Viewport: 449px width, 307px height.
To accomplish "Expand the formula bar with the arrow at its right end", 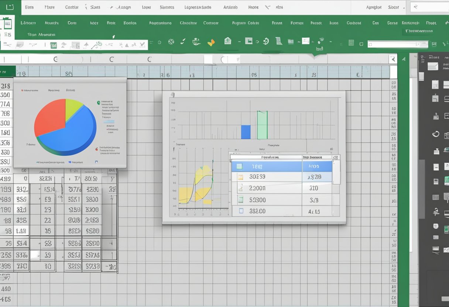I will [392, 59].
